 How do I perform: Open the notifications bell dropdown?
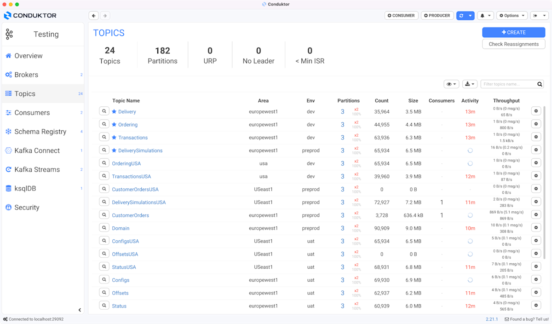pos(485,16)
